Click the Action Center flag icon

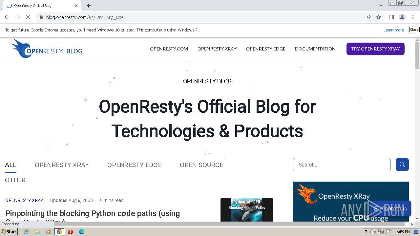(x=388, y=232)
